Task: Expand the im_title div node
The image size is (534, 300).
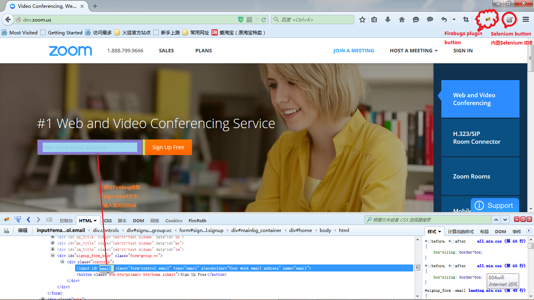Action: pos(53,249)
